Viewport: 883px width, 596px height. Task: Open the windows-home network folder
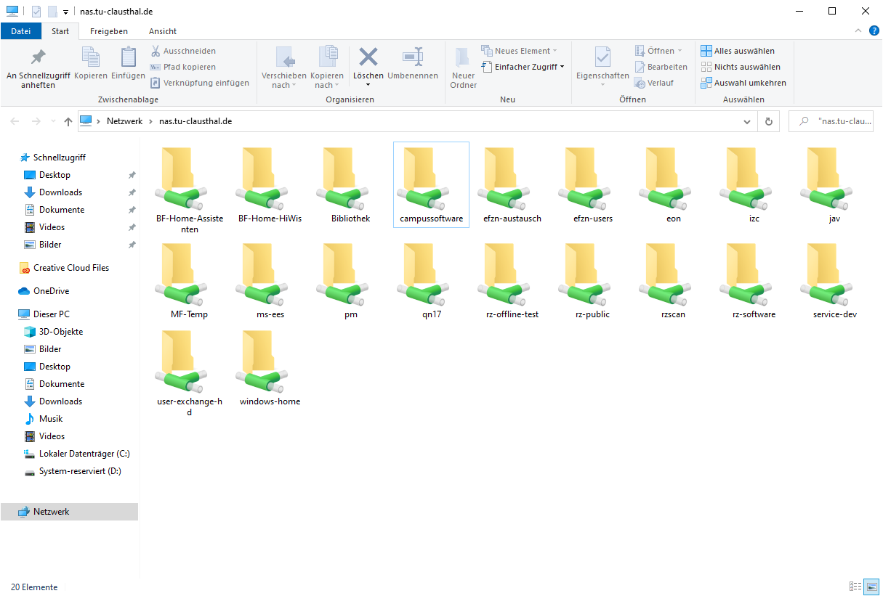pyautogui.click(x=270, y=367)
